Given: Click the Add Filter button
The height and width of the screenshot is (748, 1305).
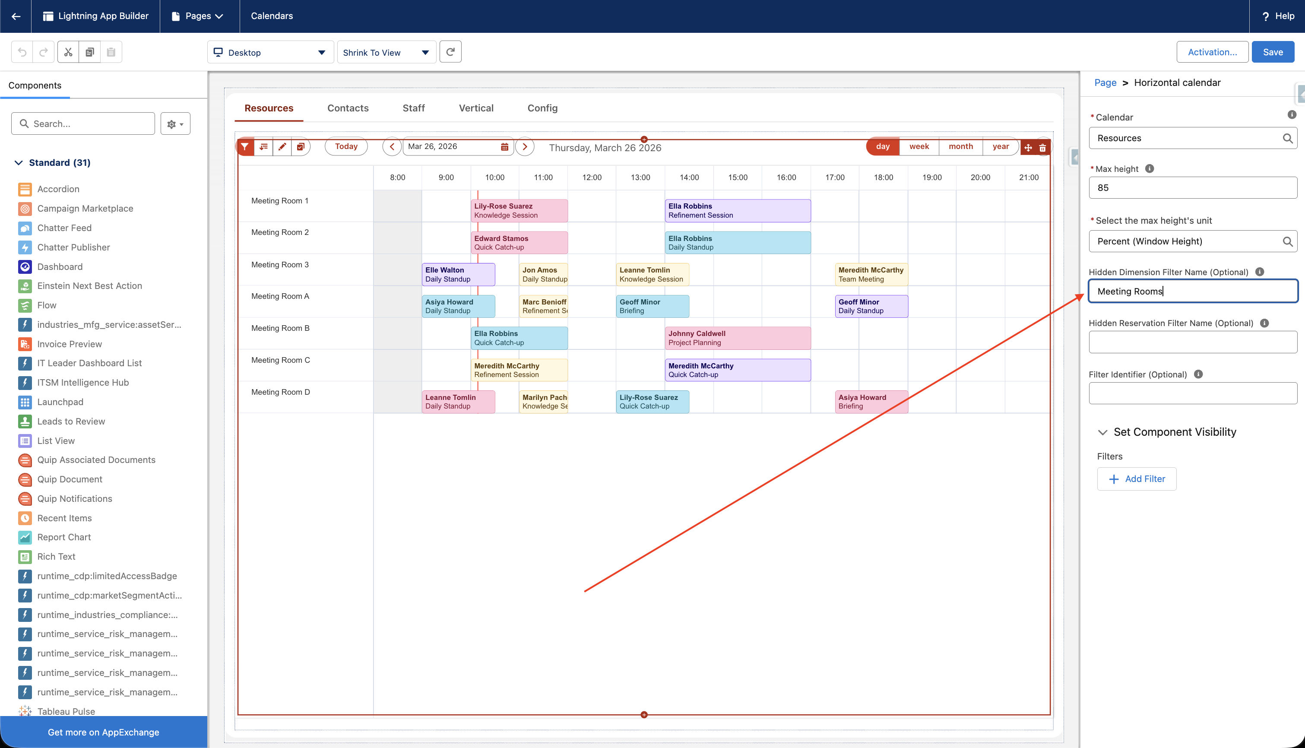Looking at the screenshot, I should click(1137, 479).
